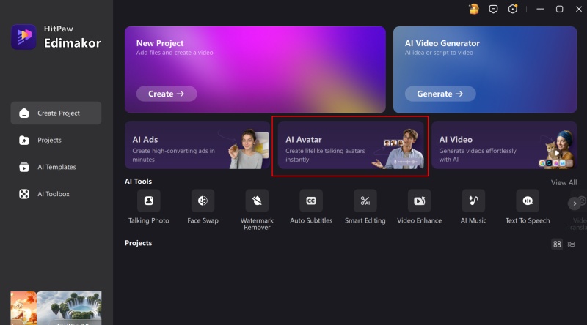Click the AI Tools section heading
The height and width of the screenshot is (325, 587).
click(x=138, y=182)
